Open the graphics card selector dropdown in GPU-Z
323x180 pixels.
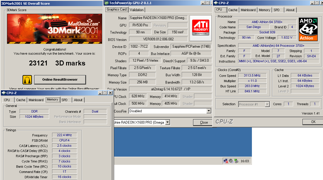pyautogui.click(x=168, y=122)
